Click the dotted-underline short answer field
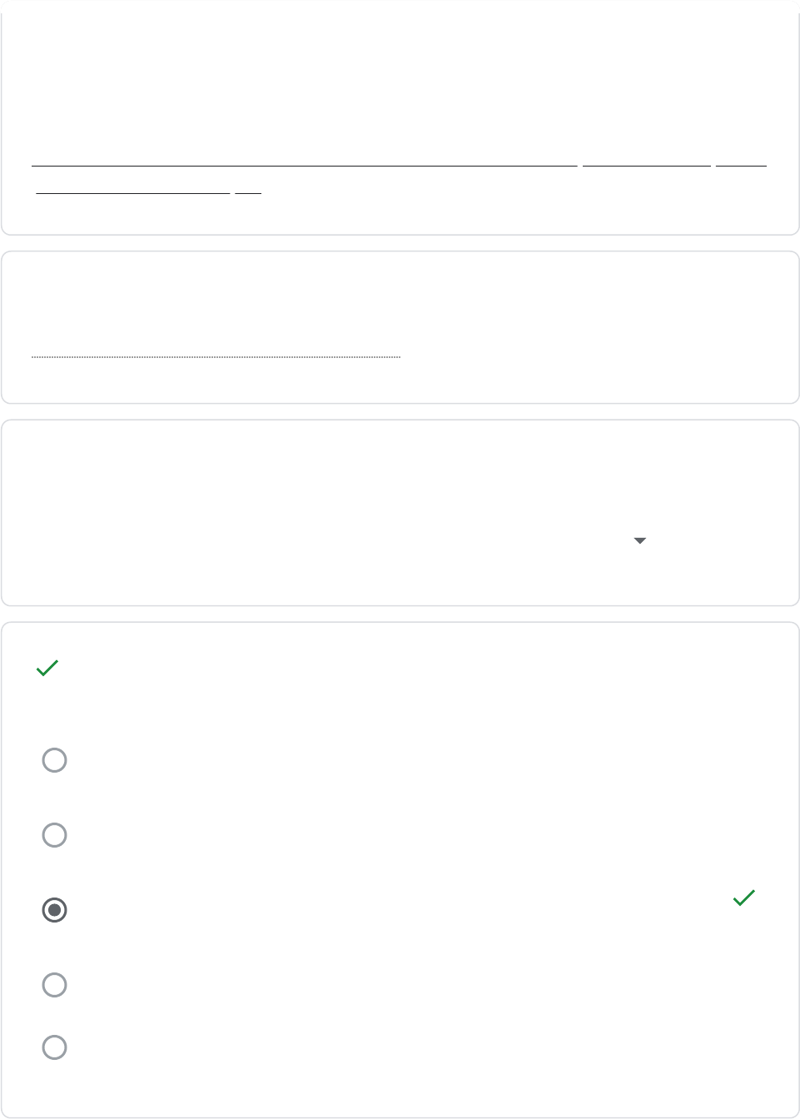800x1119 pixels. coord(216,348)
